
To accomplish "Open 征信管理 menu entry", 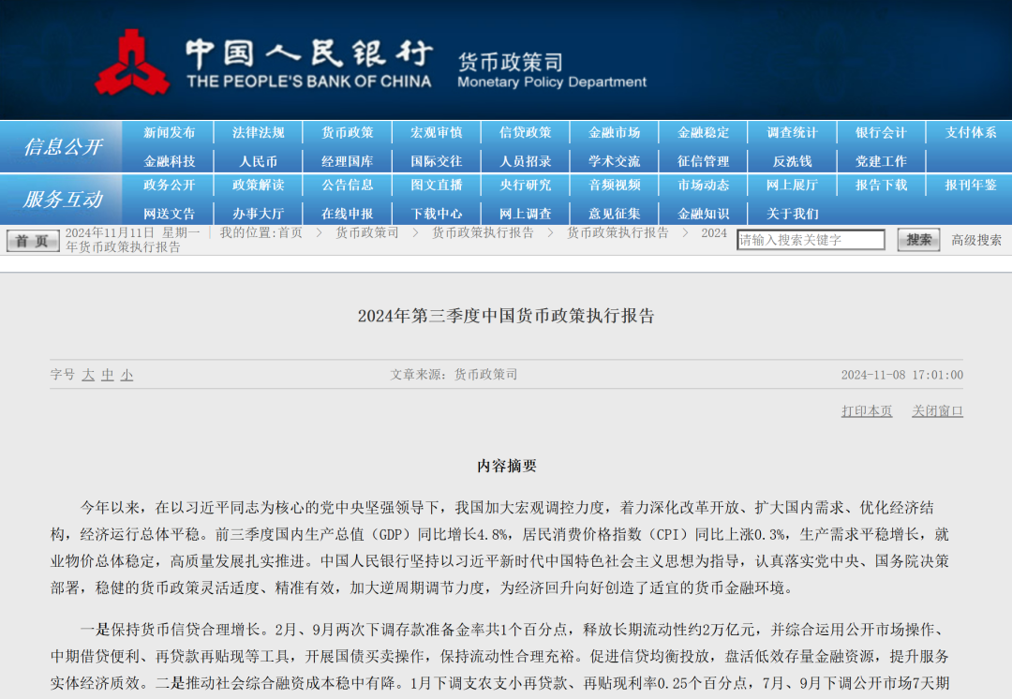I will pyautogui.click(x=704, y=161).
